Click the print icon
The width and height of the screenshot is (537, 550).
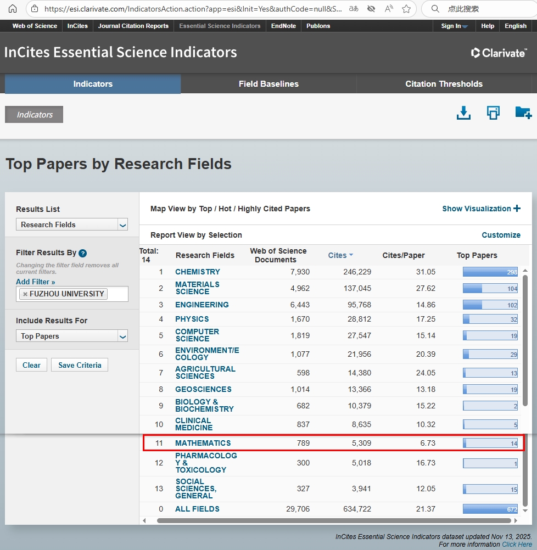(x=493, y=113)
